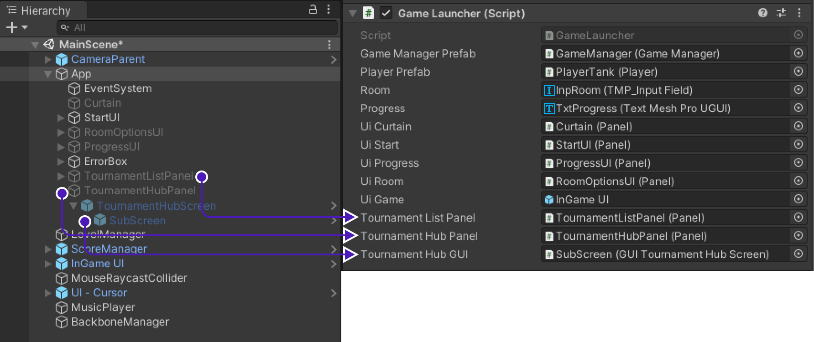Click object picker for Ui Game field

point(798,199)
